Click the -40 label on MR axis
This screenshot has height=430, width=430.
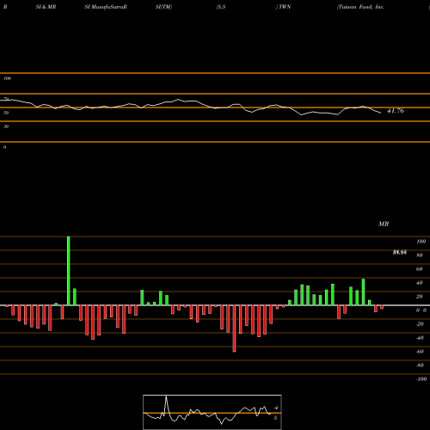420,338
